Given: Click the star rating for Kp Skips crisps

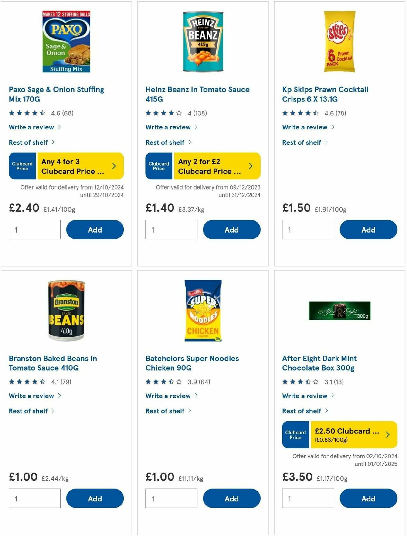Looking at the screenshot, I should 300,113.
